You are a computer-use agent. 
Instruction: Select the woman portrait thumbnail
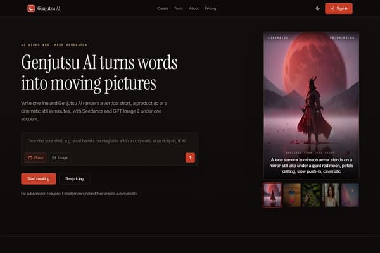(331, 195)
